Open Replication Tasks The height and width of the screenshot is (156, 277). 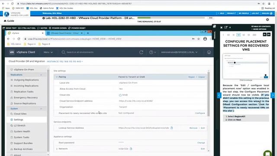[x=23, y=91]
